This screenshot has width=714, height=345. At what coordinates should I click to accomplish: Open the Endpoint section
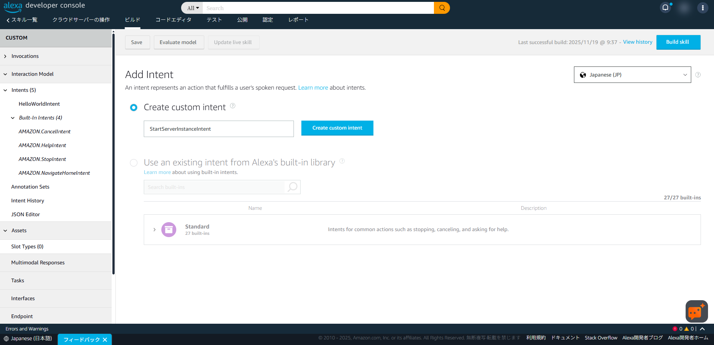tap(22, 316)
